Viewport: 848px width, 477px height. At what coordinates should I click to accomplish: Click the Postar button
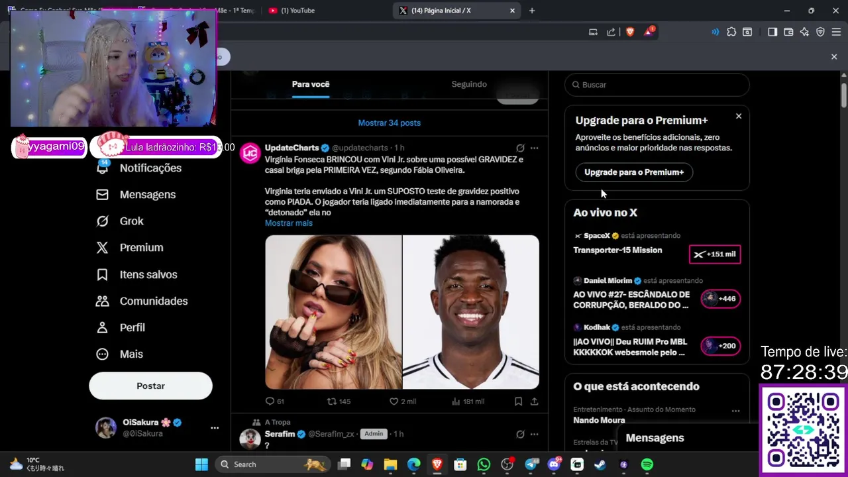pyautogui.click(x=150, y=386)
